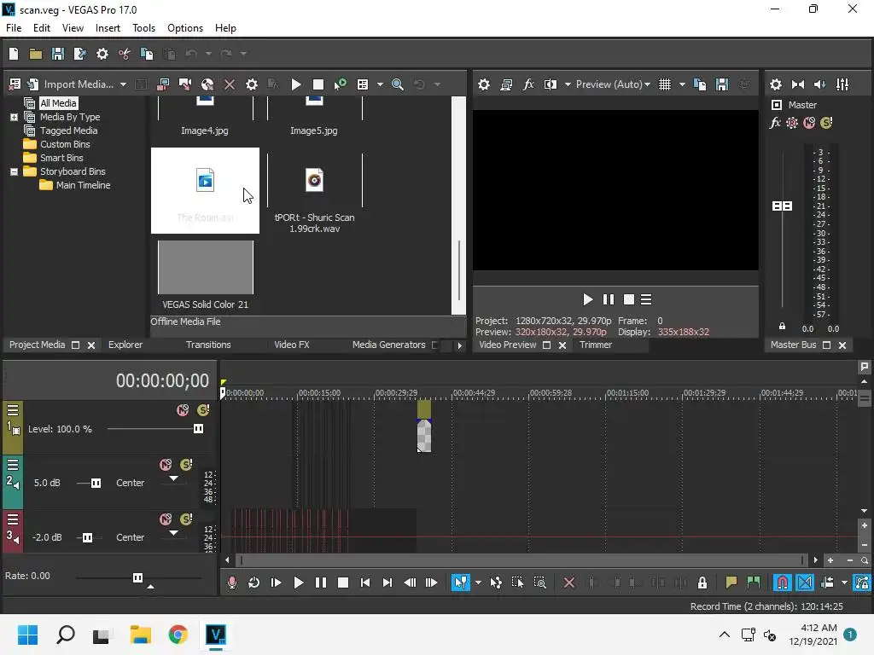The width and height of the screenshot is (874, 655).
Task: Open Google Chrome from the taskbar
Action: 178,635
